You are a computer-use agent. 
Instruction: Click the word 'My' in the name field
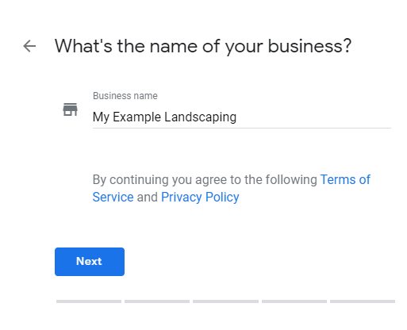coord(101,117)
